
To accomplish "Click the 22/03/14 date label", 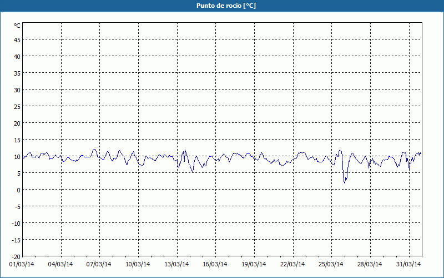I will click(292, 264).
